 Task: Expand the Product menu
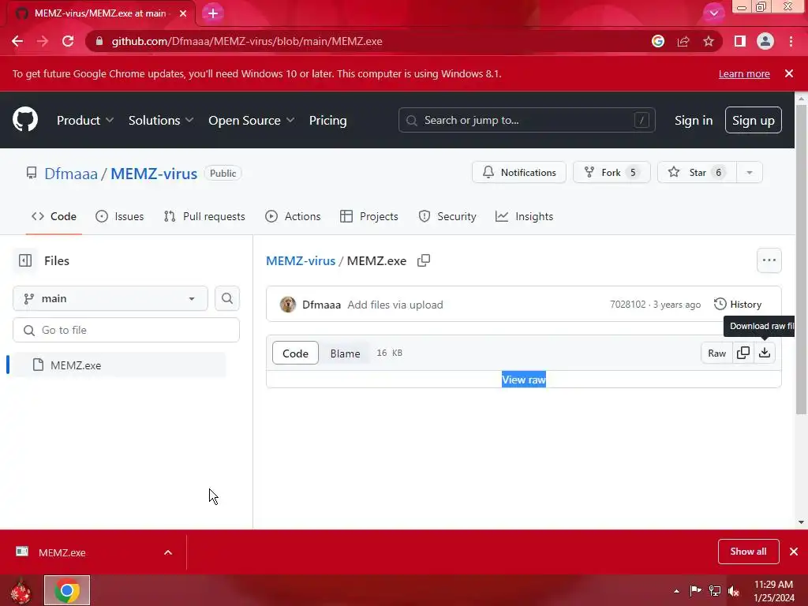85,120
